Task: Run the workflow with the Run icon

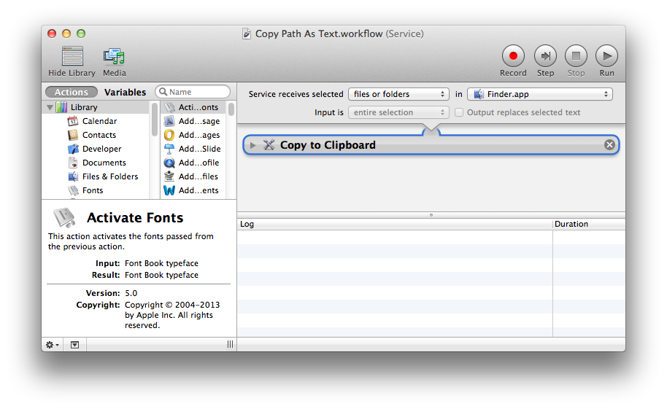Action: coord(606,56)
